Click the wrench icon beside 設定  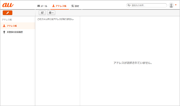[x=73, y=6]
